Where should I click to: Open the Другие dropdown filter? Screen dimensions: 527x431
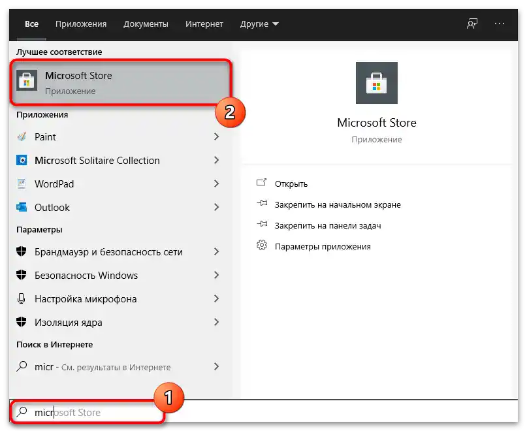[x=259, y=24]
